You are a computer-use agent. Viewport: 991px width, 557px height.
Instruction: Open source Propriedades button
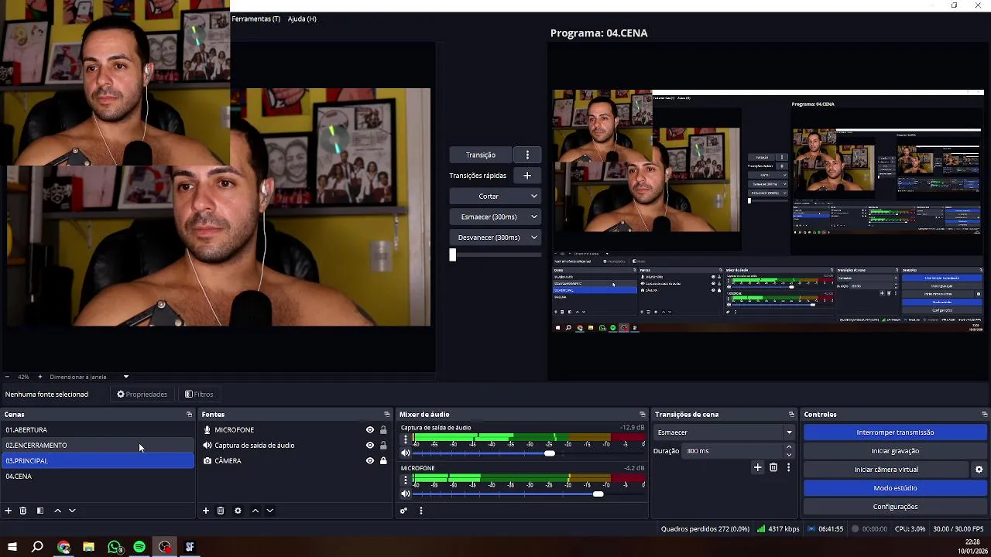tap(142, 395)
